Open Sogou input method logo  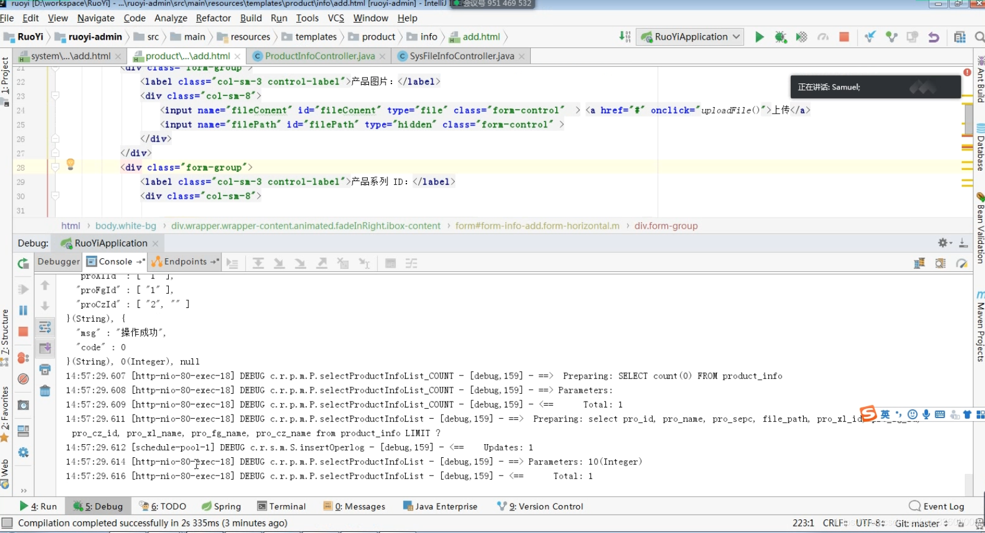868,413
